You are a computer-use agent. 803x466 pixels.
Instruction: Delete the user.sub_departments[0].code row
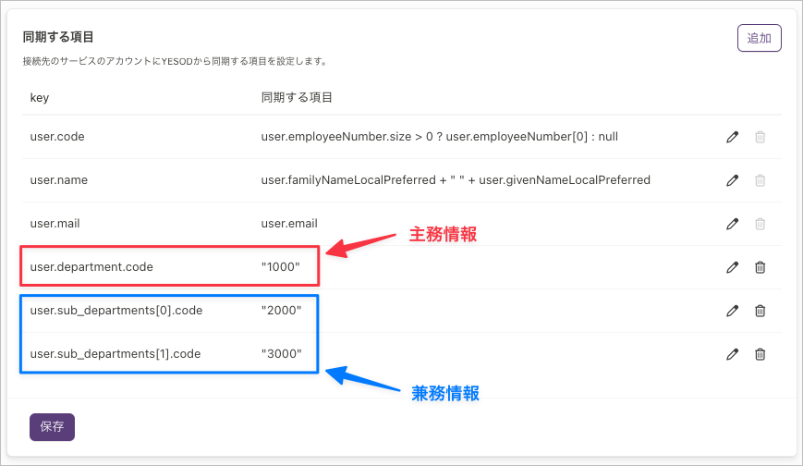click(x=760, y=311)
